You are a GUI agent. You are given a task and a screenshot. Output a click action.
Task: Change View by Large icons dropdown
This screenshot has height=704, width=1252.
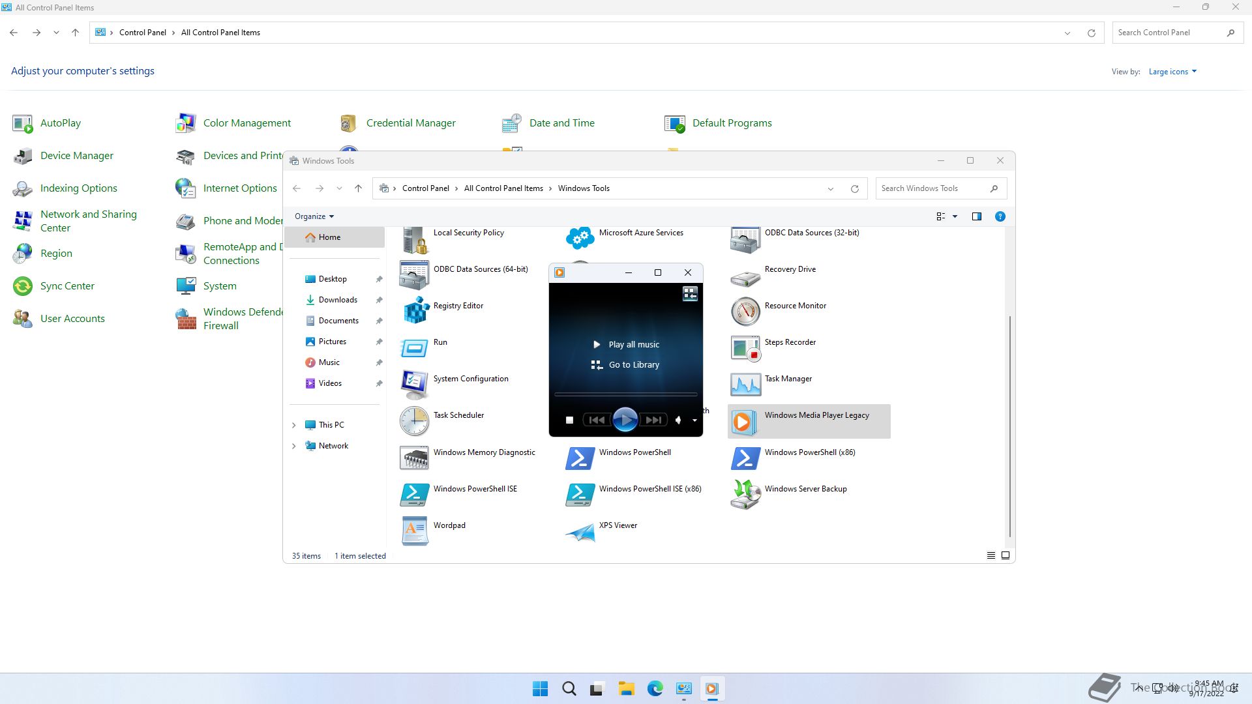1172,72
